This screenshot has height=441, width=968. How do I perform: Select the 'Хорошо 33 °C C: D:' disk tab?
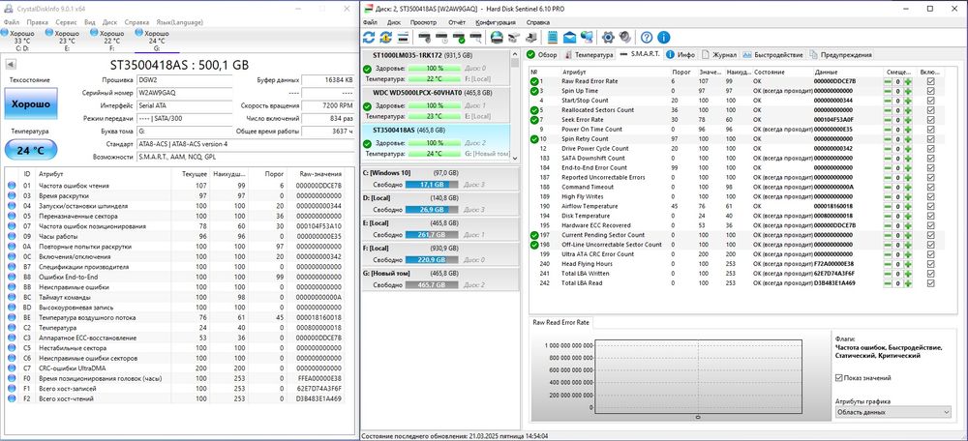pyautogui.click(x=22, y=40)
